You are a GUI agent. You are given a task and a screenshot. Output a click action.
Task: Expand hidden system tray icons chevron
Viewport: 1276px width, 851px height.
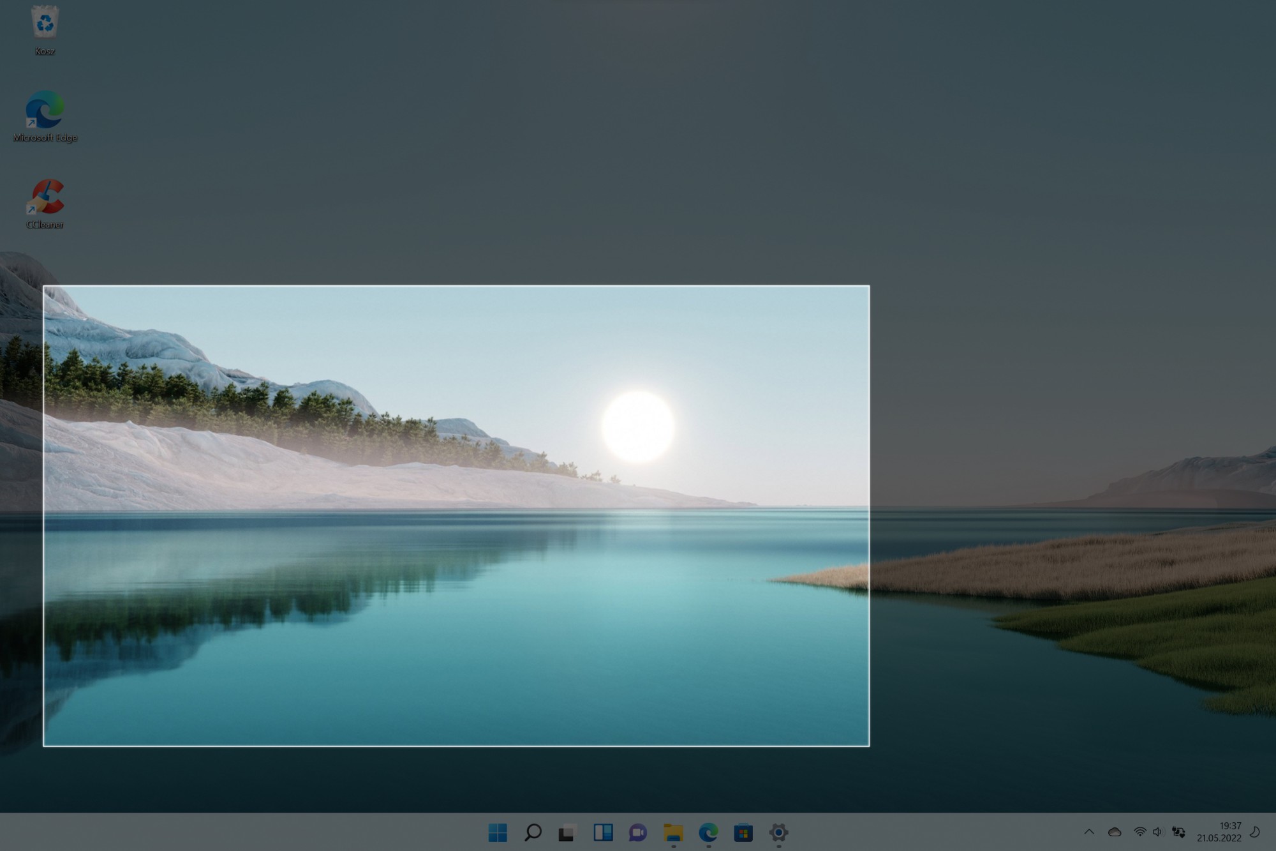coord(1089,832)
